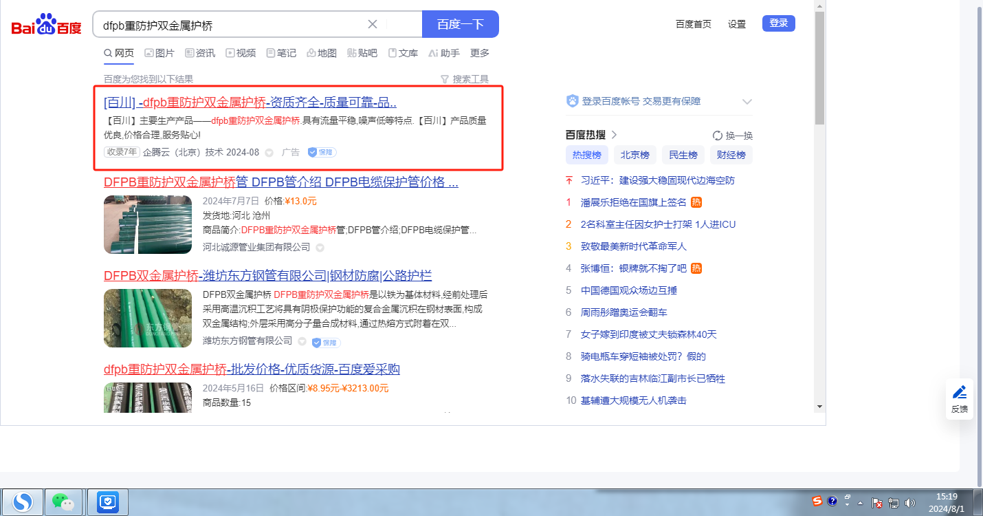Expand the dropdown next to 潍坊东方钢管有限公司
Image resolution: width=983 pixels, height=516 pixels.
click(302, 341)
